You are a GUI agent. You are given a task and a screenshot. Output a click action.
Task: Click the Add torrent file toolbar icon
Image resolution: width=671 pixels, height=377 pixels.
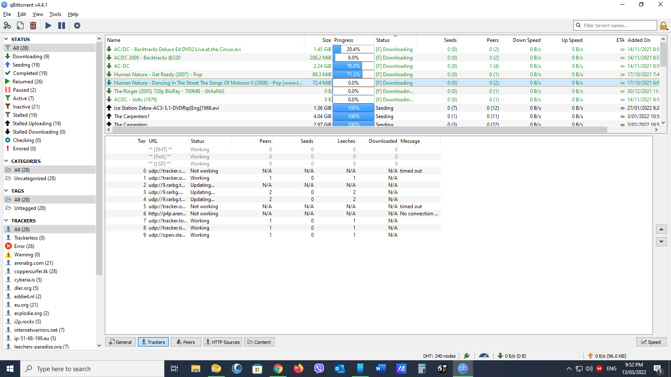(x=20, y=26)
